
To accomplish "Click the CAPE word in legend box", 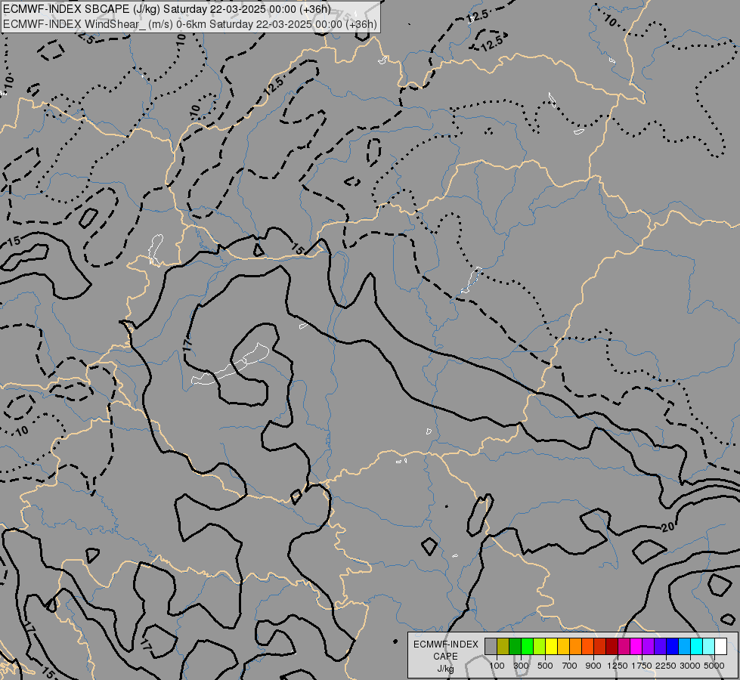I will point(445,657).
